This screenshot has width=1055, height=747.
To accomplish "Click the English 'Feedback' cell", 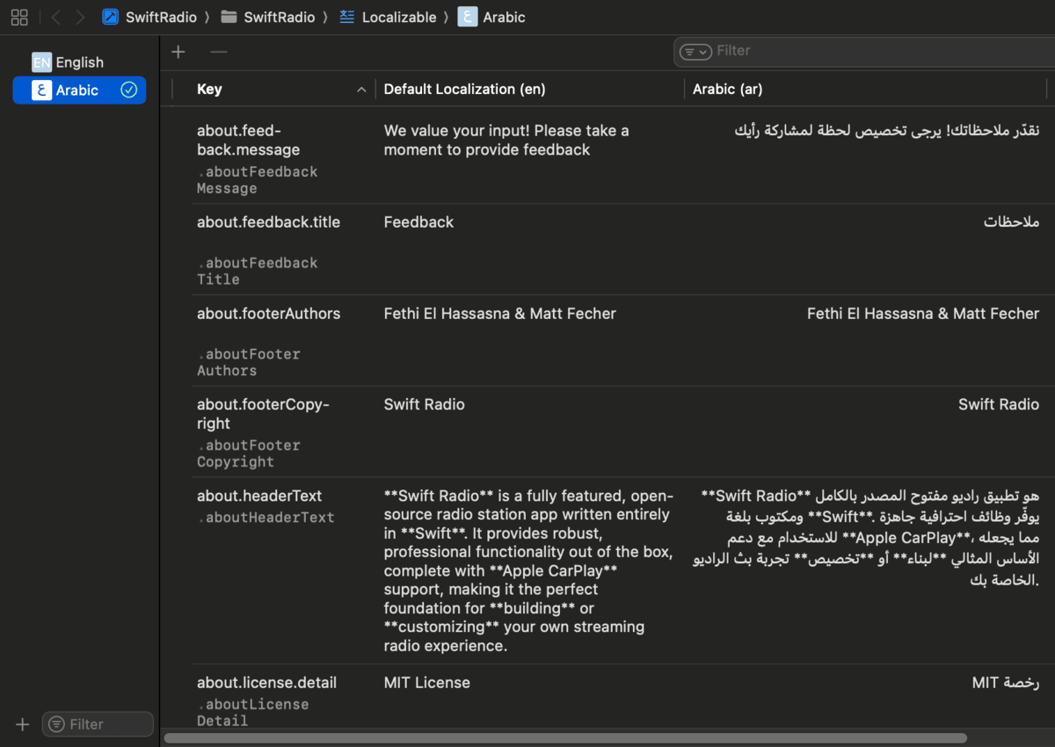I will coord(418,222).
